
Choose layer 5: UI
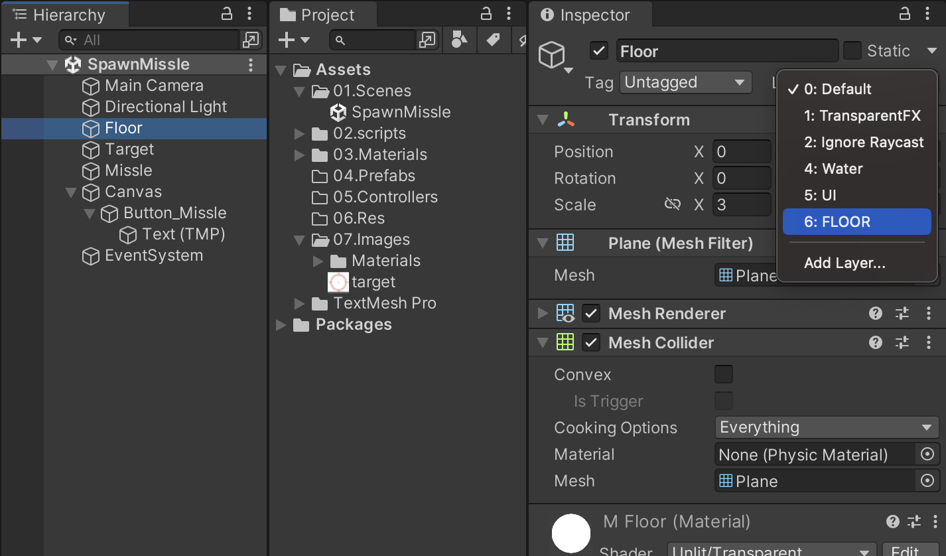coord(857,196)
